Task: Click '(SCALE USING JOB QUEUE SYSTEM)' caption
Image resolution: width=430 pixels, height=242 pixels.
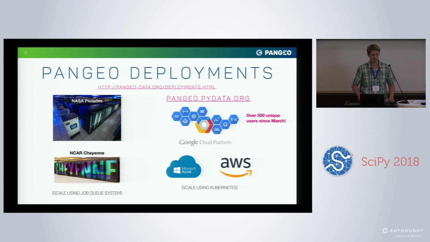Action: click(87, 193)
